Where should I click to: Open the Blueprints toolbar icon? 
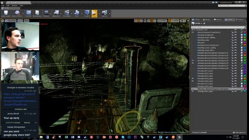tap(56, 14)
